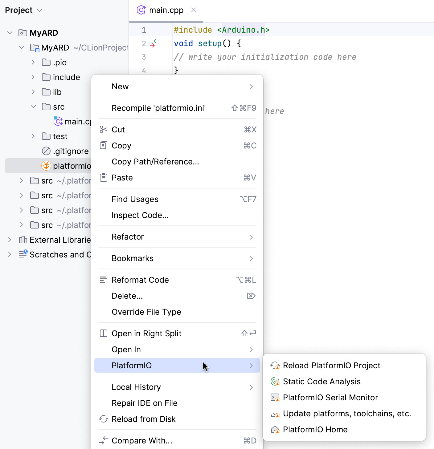Click the PlatformIO Serial Monitor icon

point(275,398)
